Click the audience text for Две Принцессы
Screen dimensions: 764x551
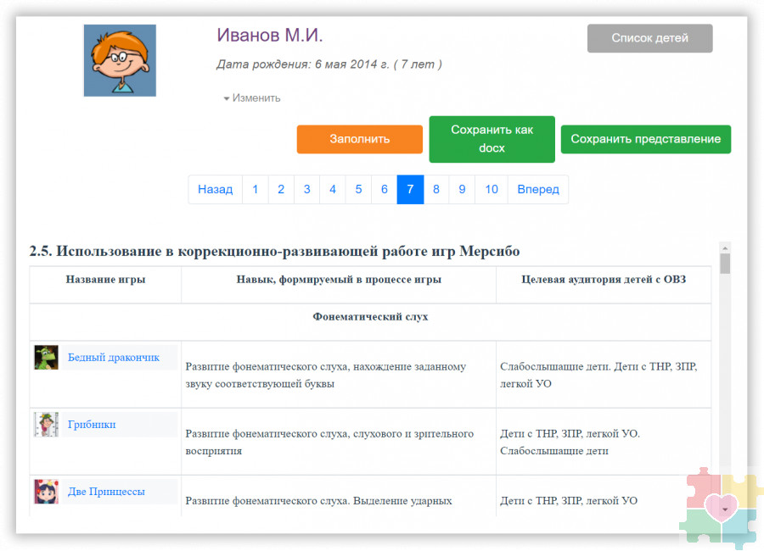click(x=569, y=501)
